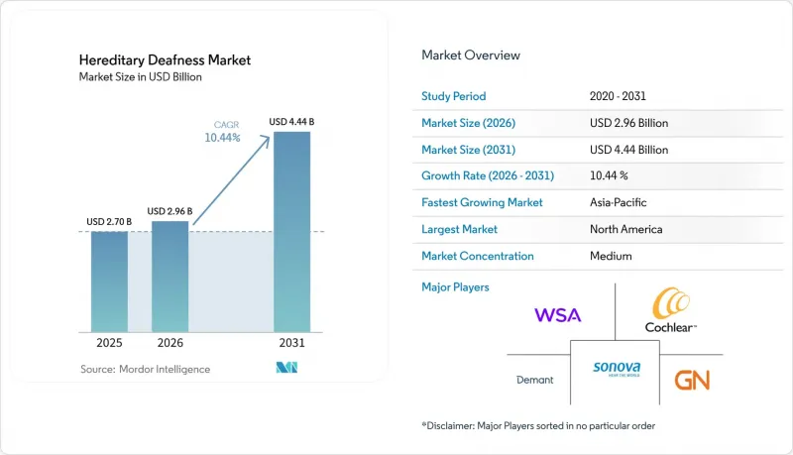Select the 2025 bar in chart

point(109,282)
